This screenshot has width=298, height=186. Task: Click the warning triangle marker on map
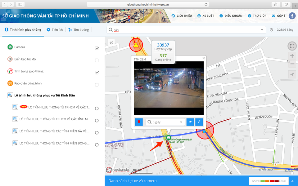click(x=136, y=45)
